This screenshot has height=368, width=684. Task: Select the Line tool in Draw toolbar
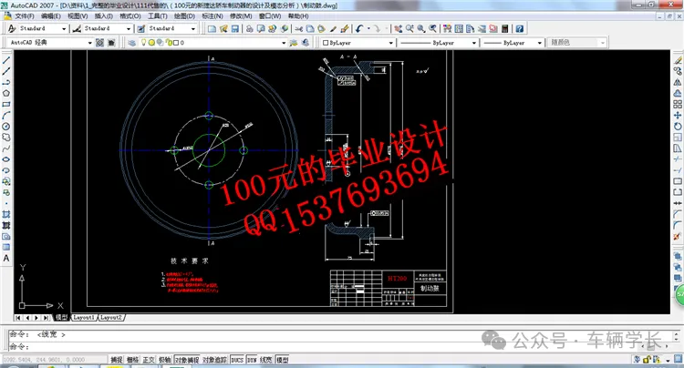[x=6, y=60]
